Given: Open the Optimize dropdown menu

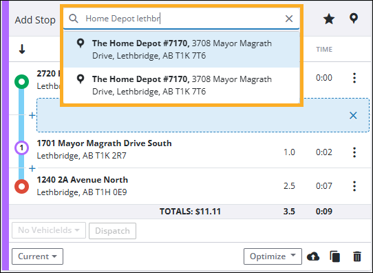Looking at the screenshot, I should pyautogui.click(x=273, y=256).
